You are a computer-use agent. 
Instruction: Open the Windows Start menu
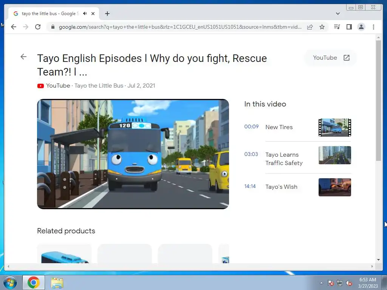tap(10, 282)
